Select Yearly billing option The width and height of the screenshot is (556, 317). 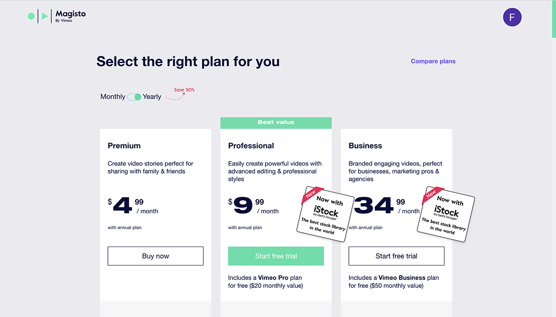[x=152, y=97]
